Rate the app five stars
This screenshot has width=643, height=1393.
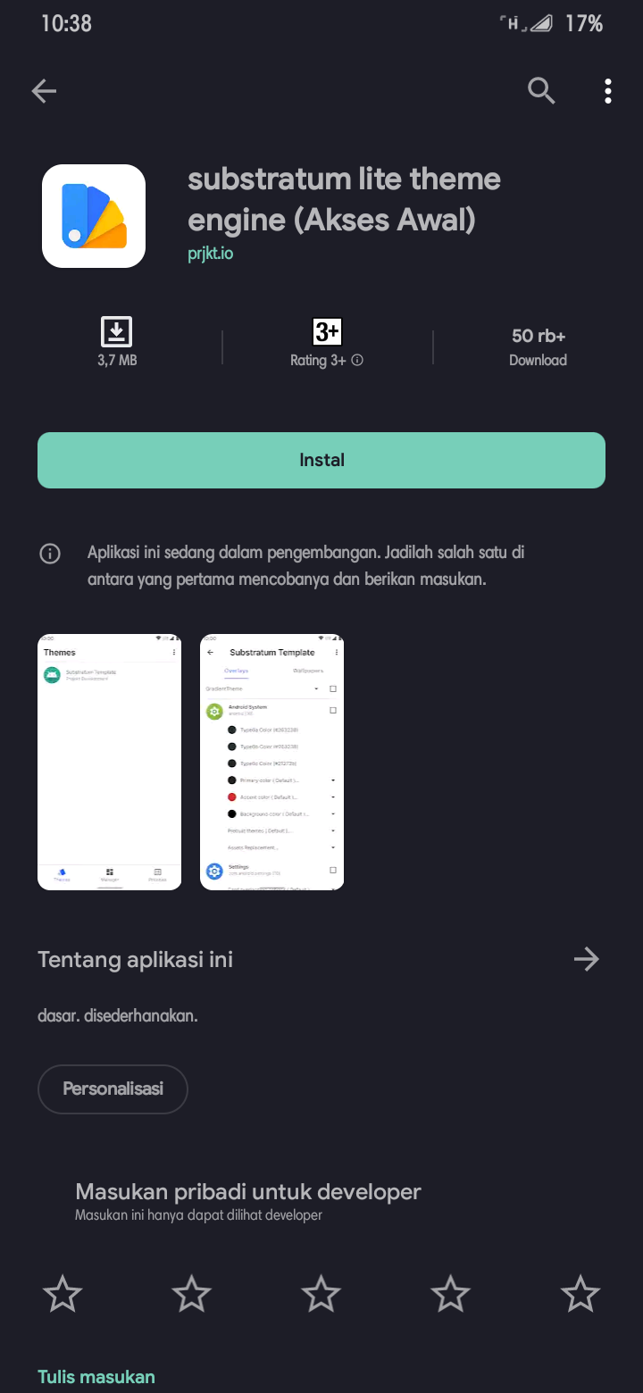click(x=580, y=1294)
